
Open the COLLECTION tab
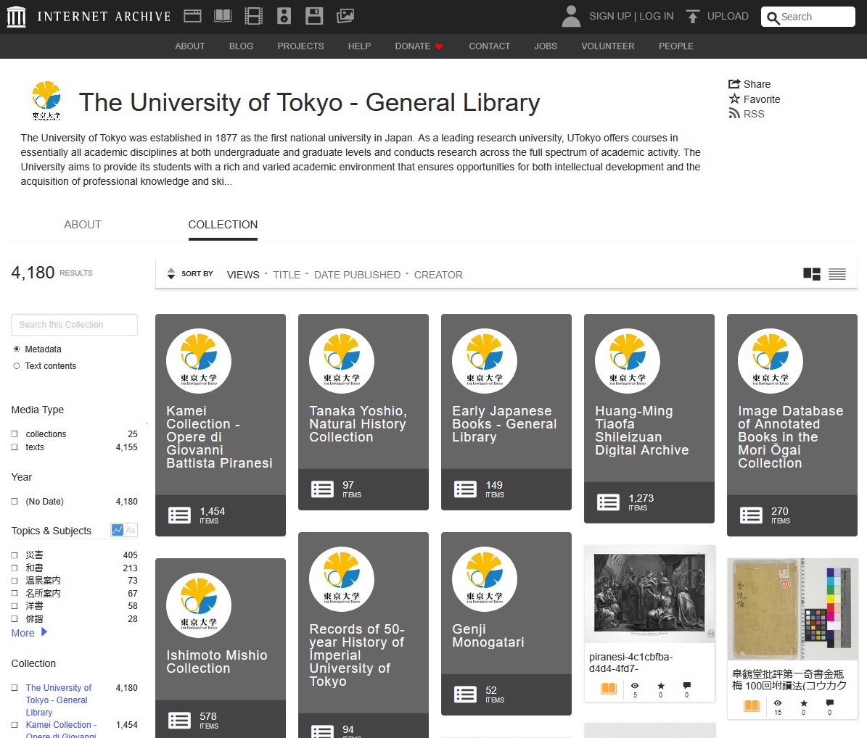[x=223, y=224]
